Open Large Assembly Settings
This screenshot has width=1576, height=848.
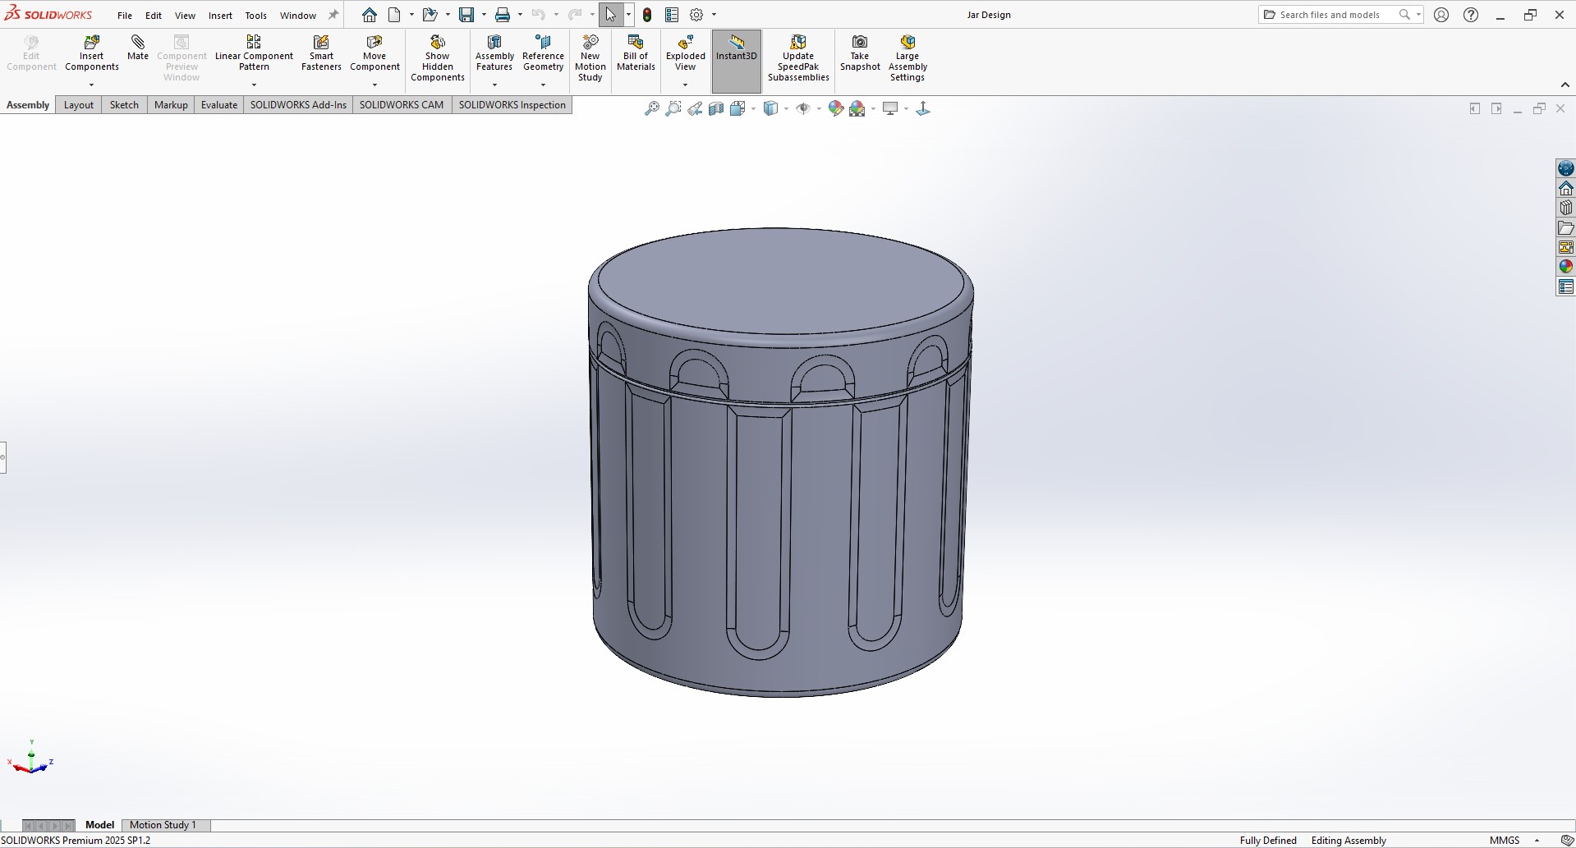(x=907, y=43)
